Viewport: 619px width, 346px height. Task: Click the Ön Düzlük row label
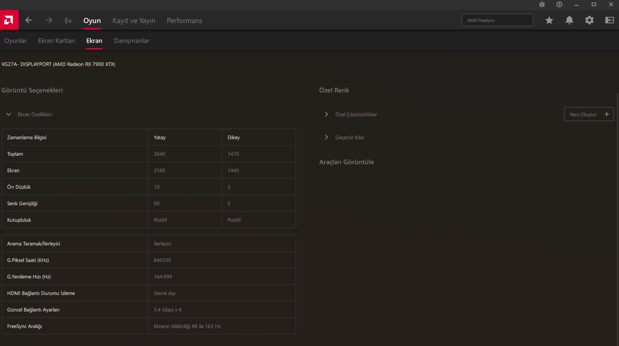click(19, 187)
